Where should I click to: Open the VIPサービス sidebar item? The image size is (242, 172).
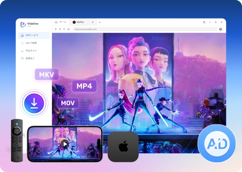click(34, 35)
